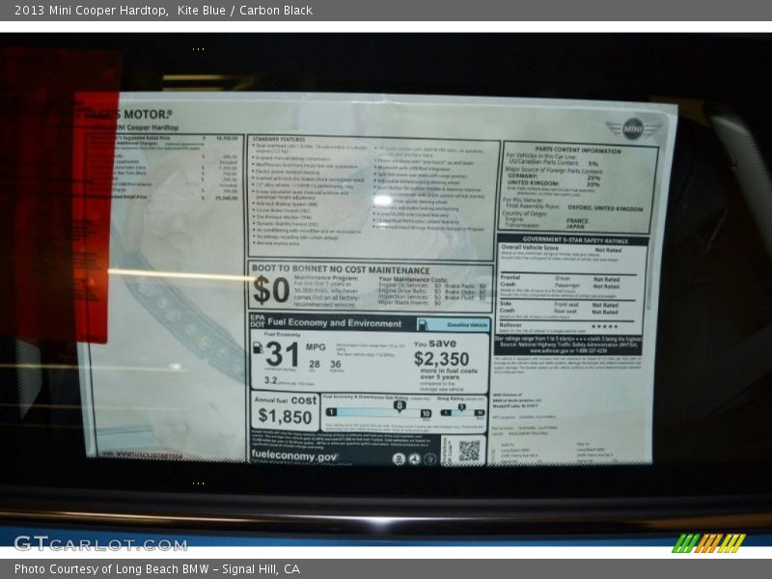This screenshot has width=772, height=579.
Task: Open the 'fueleconomy.gov' address on the label
Action: pos(294,455)
